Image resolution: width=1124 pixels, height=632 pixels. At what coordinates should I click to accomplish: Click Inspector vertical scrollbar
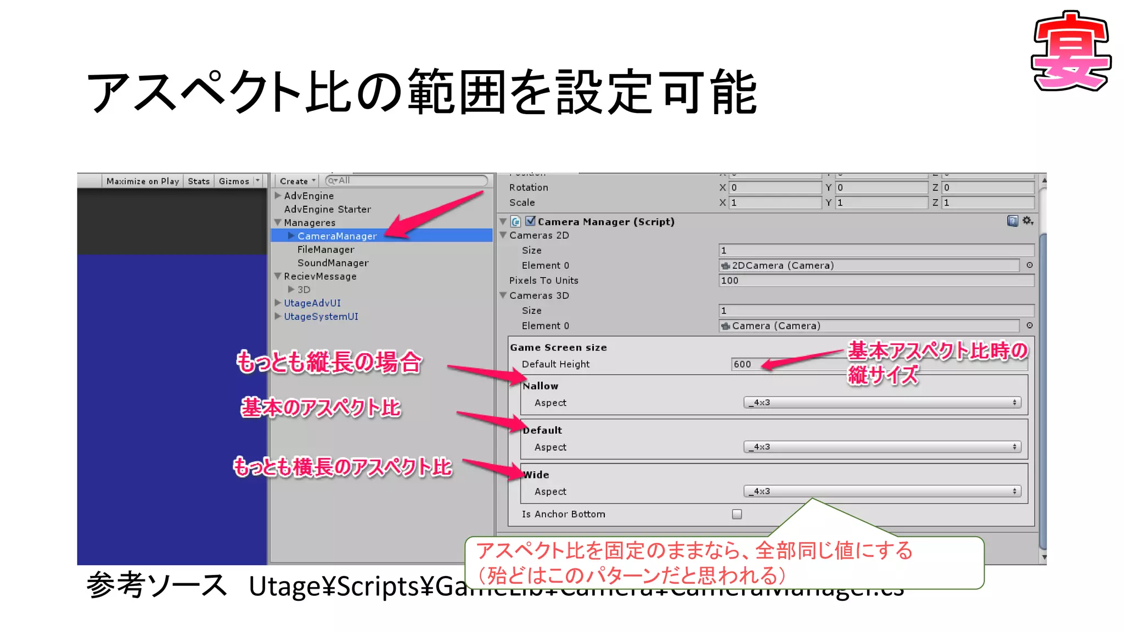pyautogui.click(x=1043, y=391)
